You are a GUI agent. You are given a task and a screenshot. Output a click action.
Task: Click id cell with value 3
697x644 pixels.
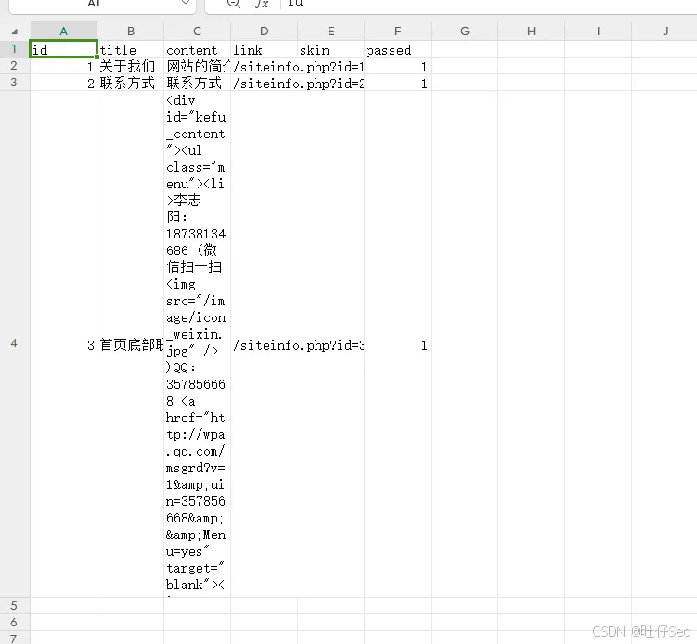click(63, 344)
